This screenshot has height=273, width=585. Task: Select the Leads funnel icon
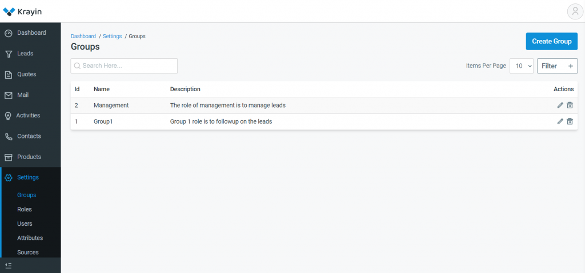click(8, 54)
